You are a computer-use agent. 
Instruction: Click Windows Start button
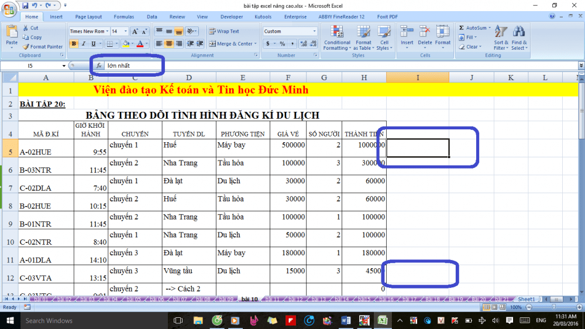pos(10,320)
